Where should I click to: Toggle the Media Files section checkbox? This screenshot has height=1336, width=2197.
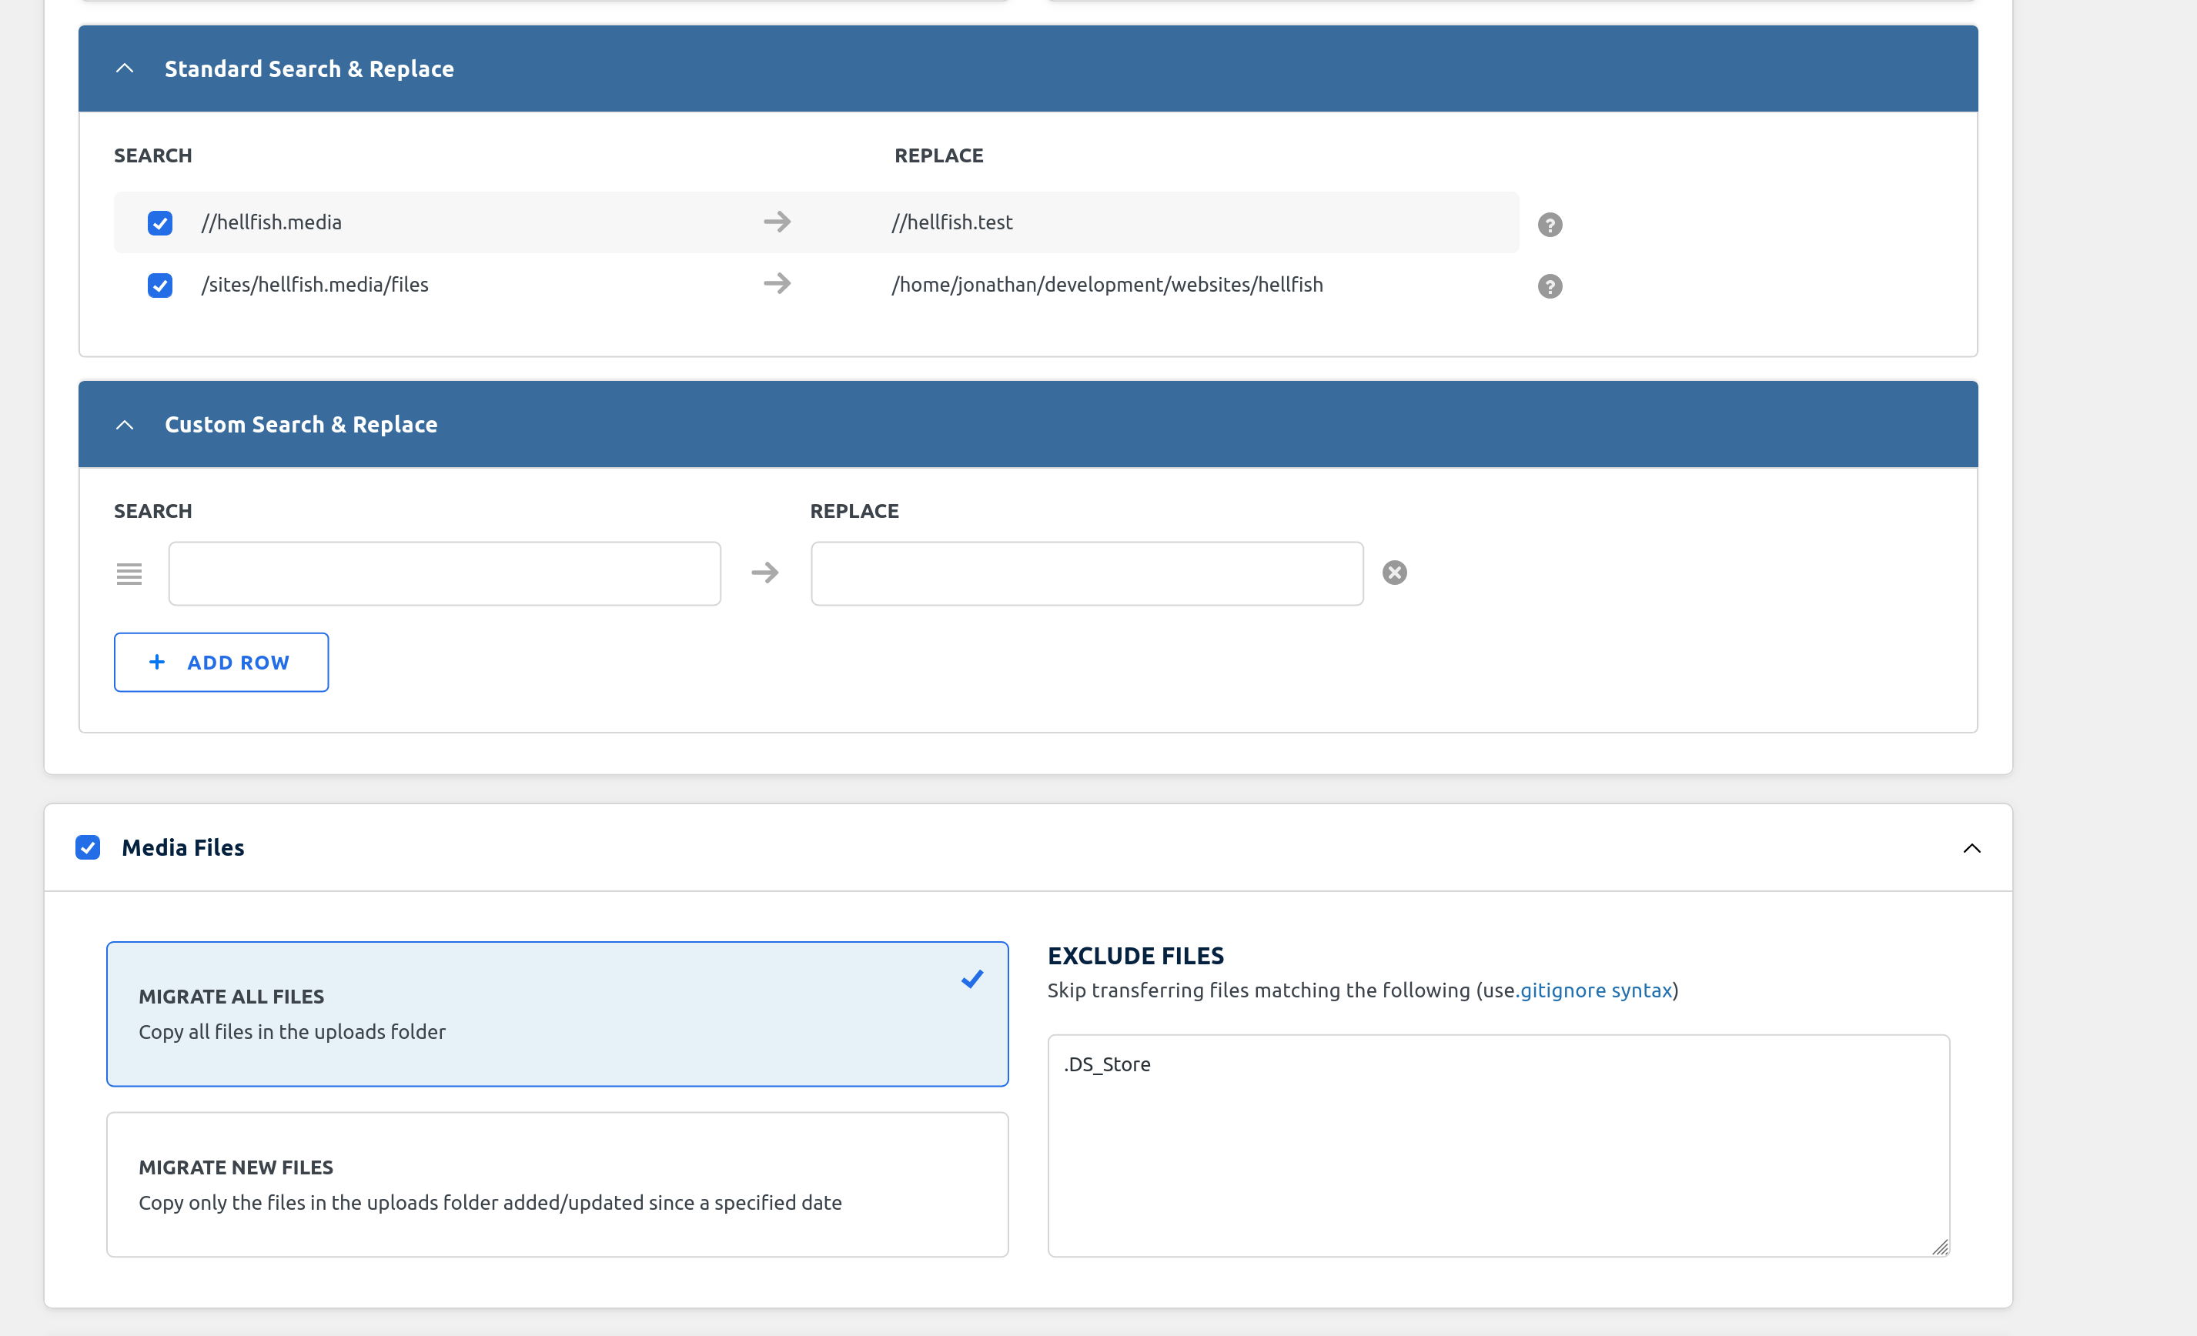tap(88, 847)
